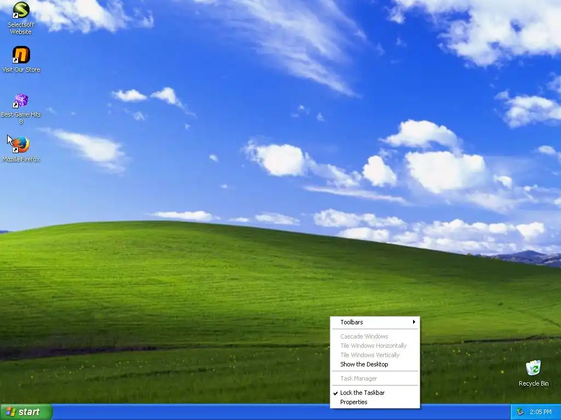Image resolution: width=561 pixels, height=420 pixels.
Task: Expand the Toolbars submenu
Action: 375,322
